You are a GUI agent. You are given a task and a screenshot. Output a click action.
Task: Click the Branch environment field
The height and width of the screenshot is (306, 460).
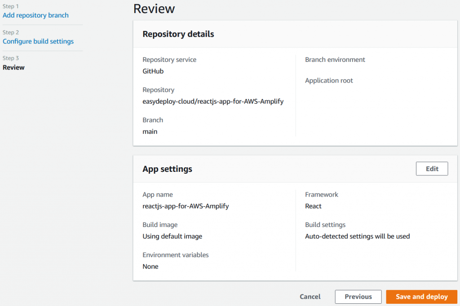[335, 59]
